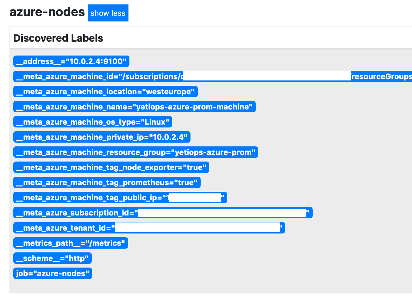The width and height of the screenshot is (412, 301).
Task: Click the __metrics_path__ metrics label
Action: pyautogui.click(x=71, y=243)
